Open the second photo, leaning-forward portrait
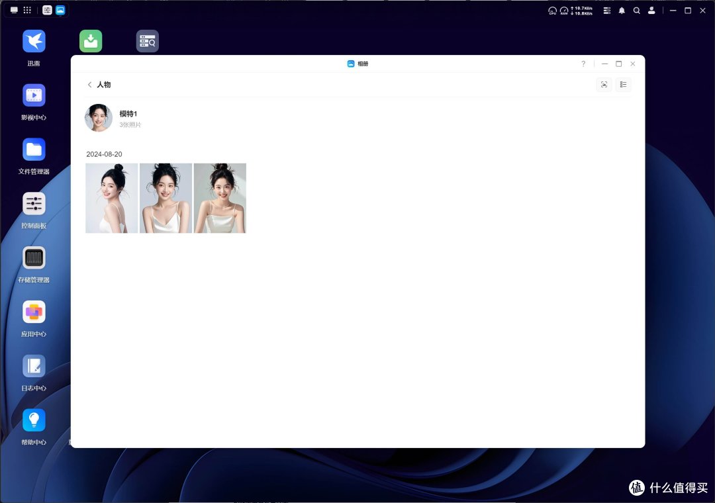Viewport: 715px width, 503px height. coord(166,199)
